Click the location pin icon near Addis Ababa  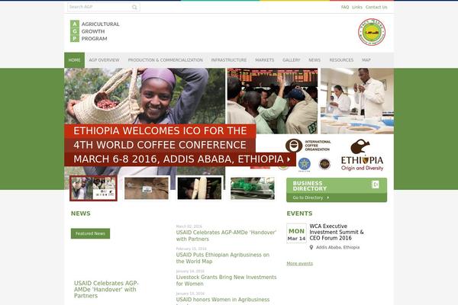311,248
